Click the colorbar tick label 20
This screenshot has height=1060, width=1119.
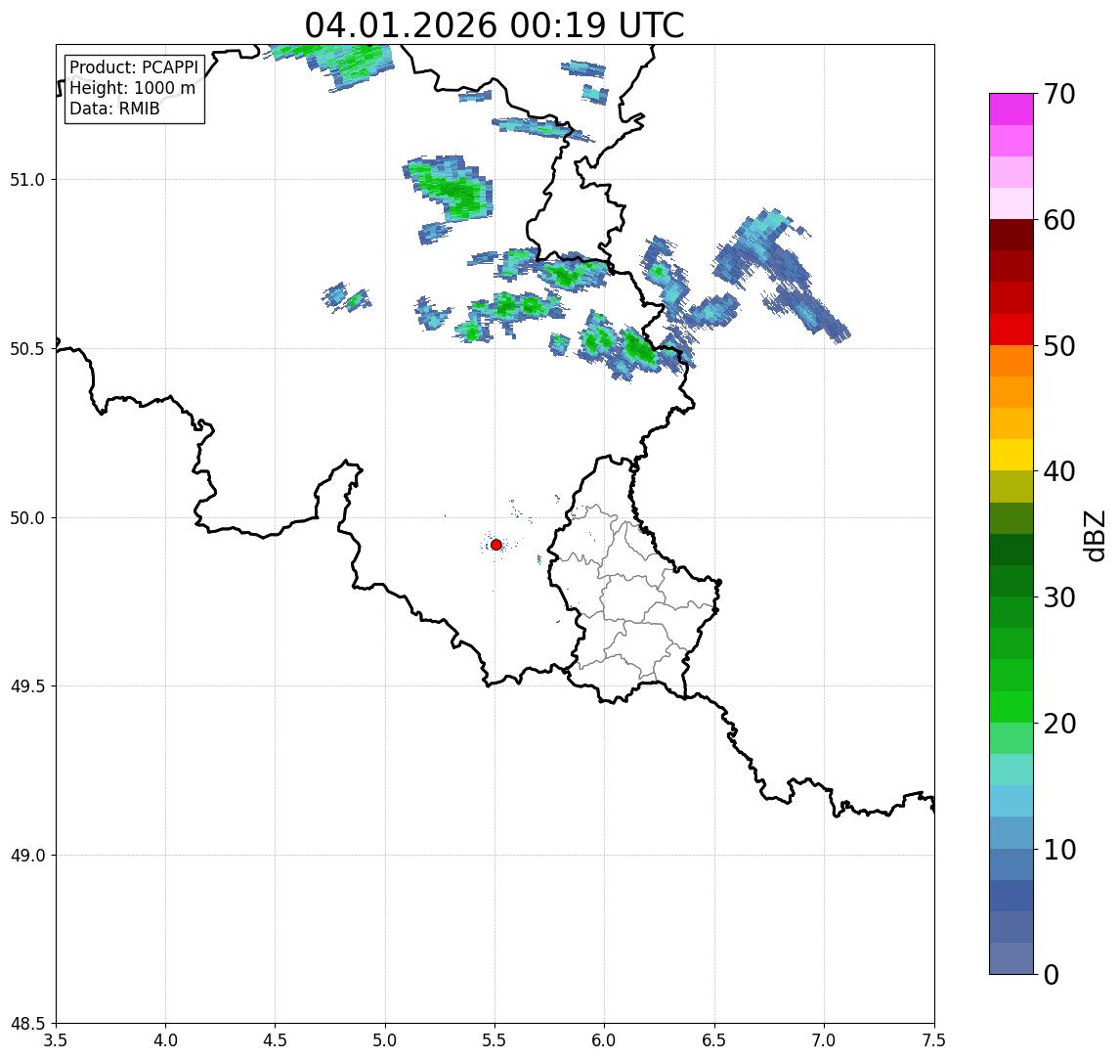pyautogui.click(x=1059, y=724)
